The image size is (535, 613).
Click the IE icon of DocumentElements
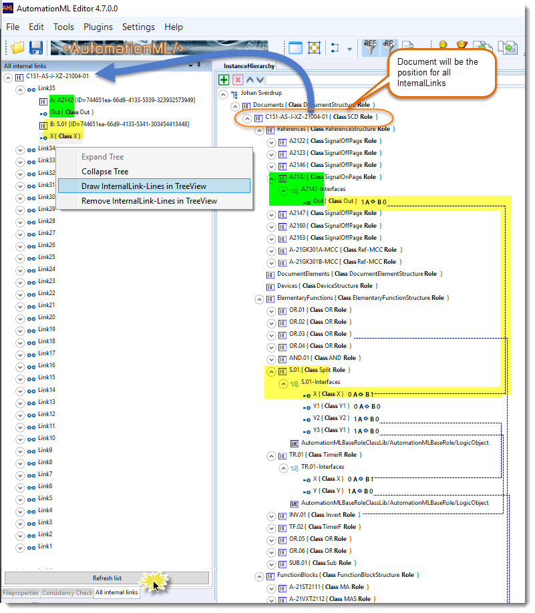click(x=271, y=275)
